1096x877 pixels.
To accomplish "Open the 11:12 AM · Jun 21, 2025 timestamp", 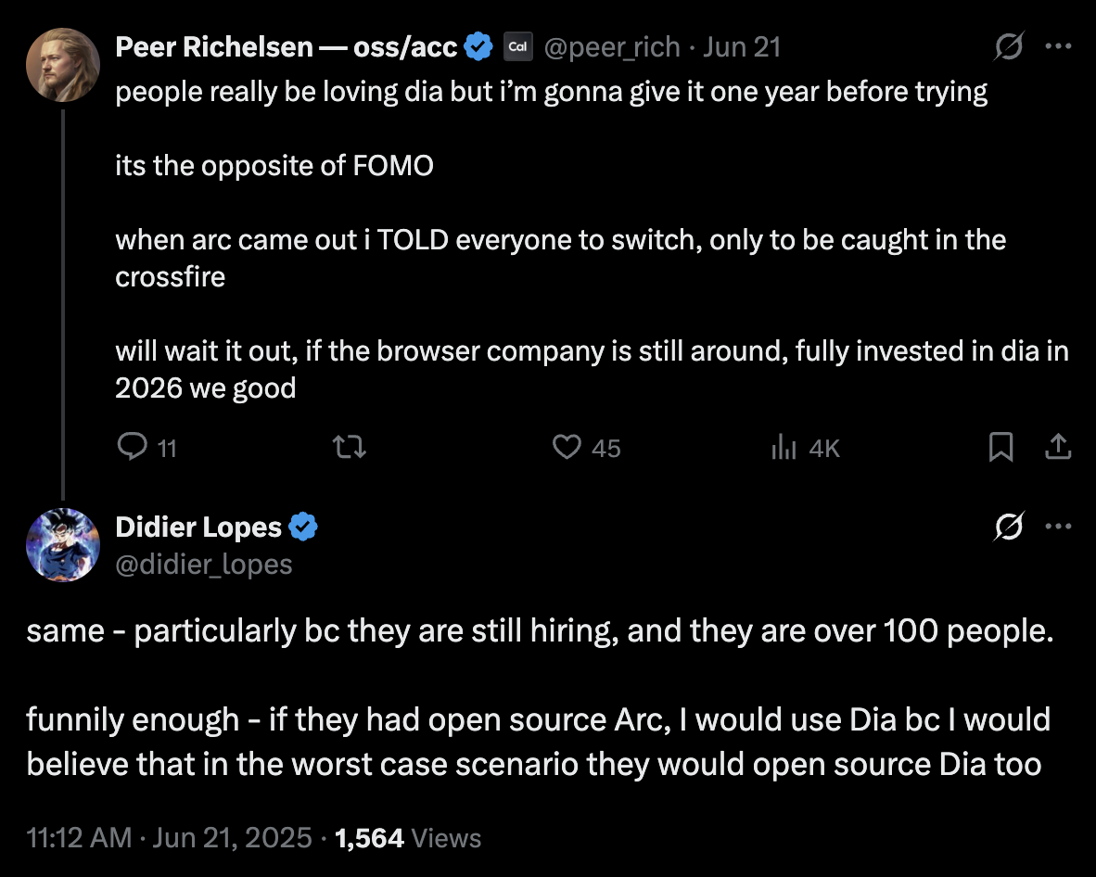I will [169, 838].
